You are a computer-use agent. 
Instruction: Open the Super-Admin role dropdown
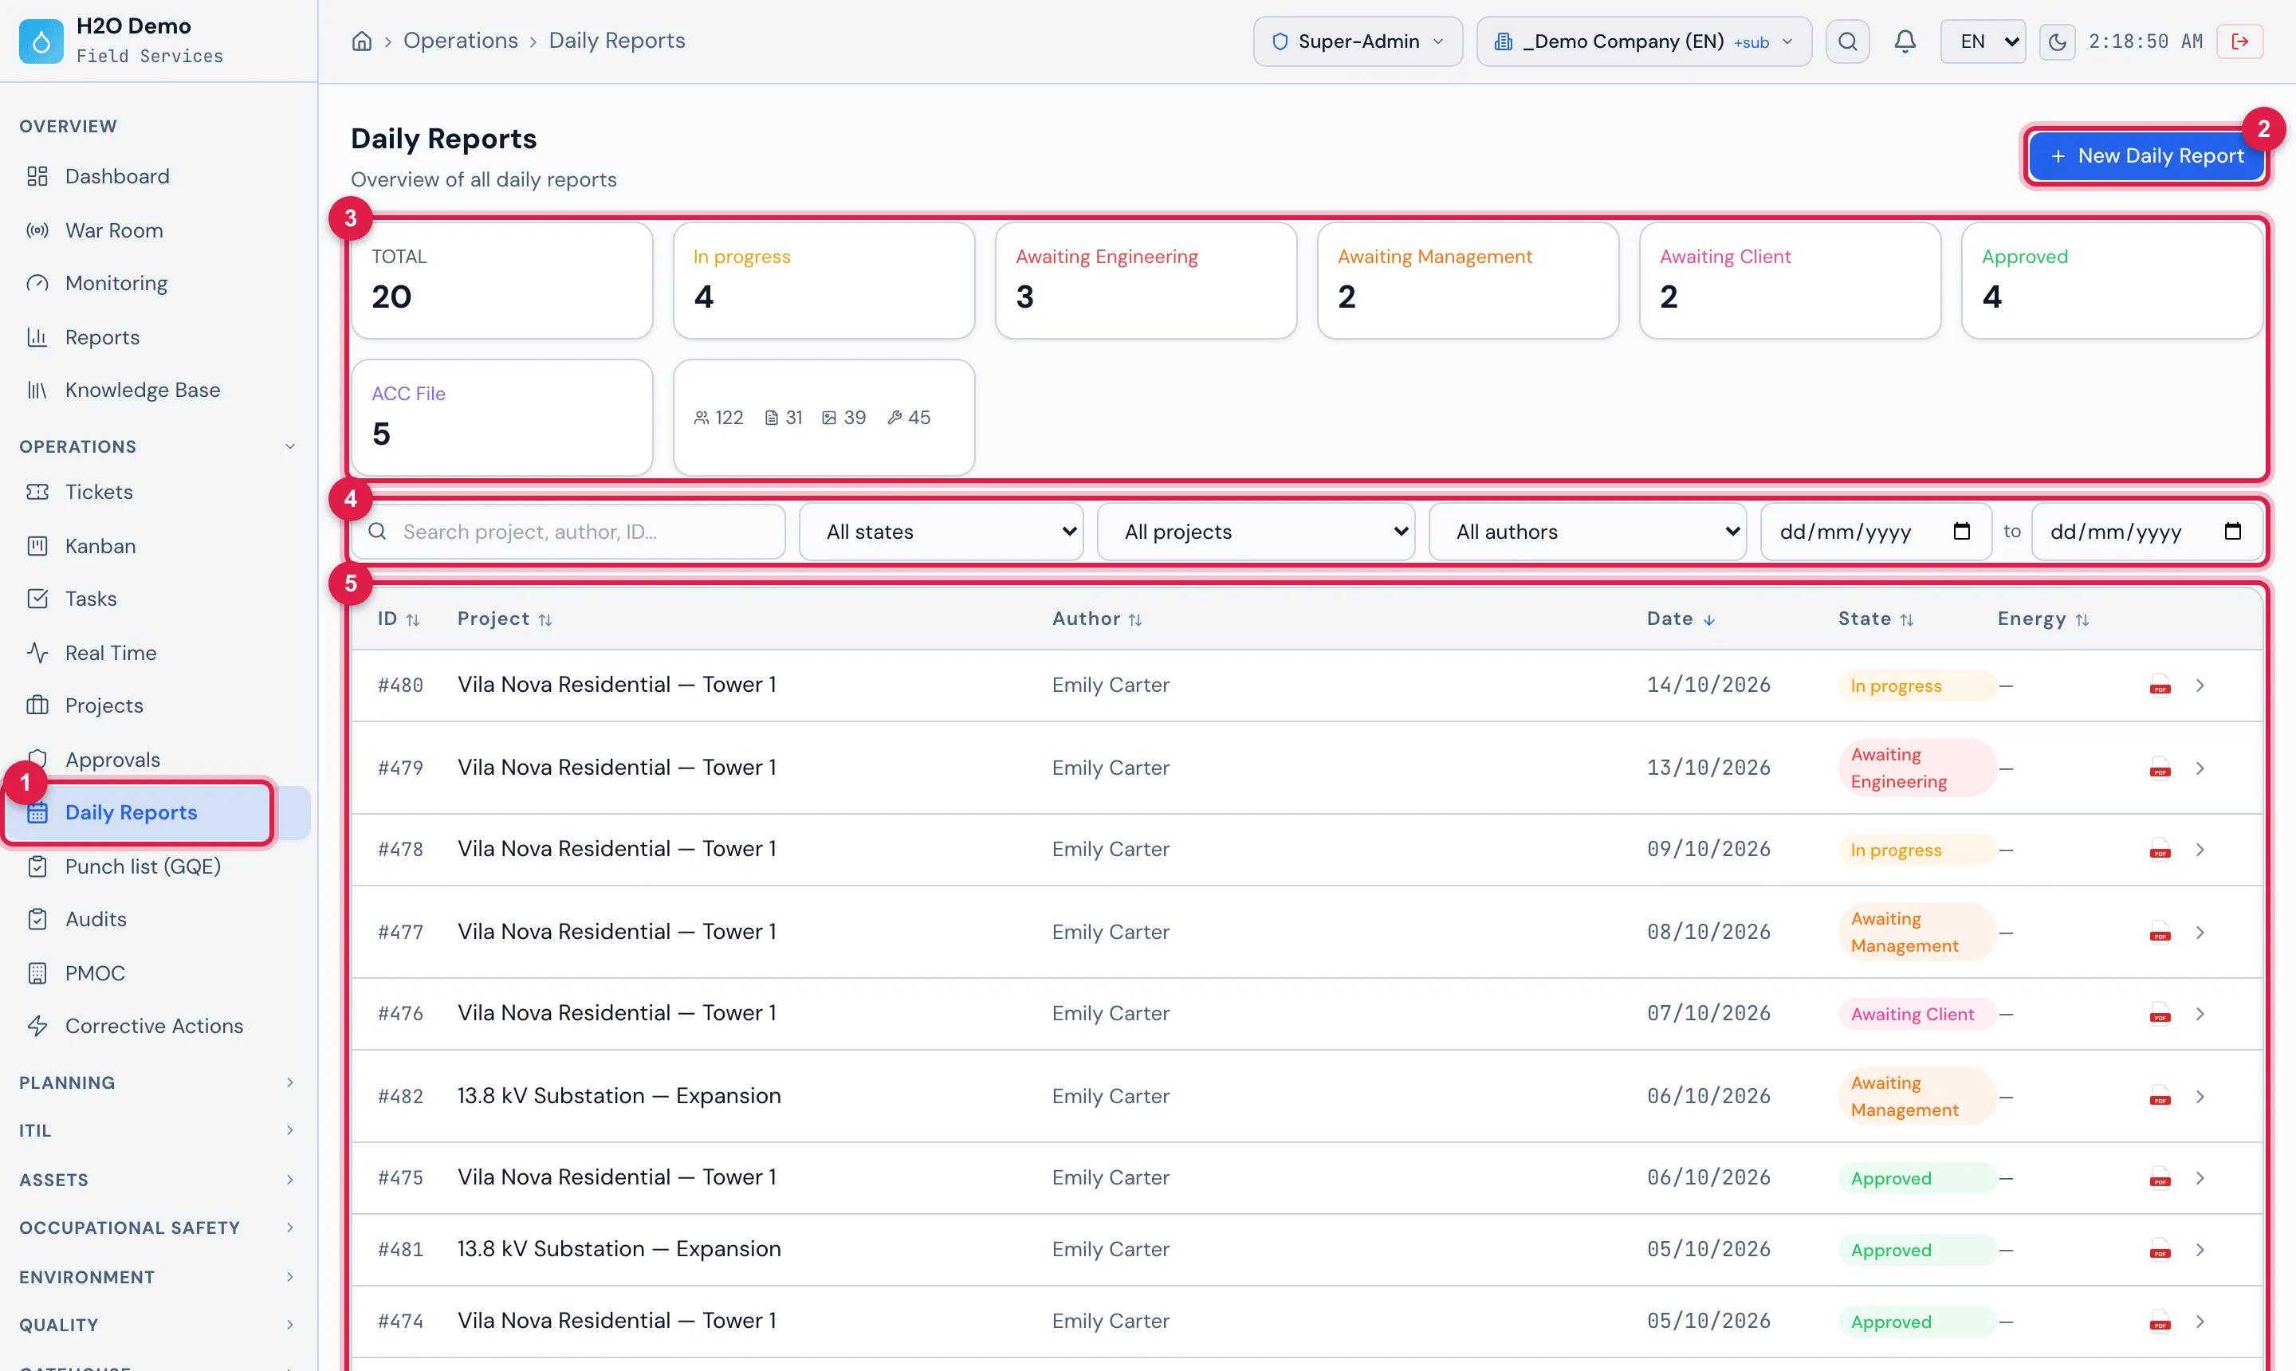click(1358, 41)
